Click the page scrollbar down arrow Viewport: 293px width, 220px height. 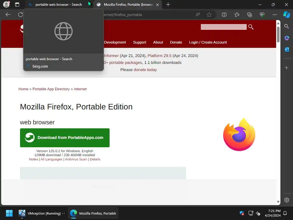pyautogui.click(x=278, y=202)
